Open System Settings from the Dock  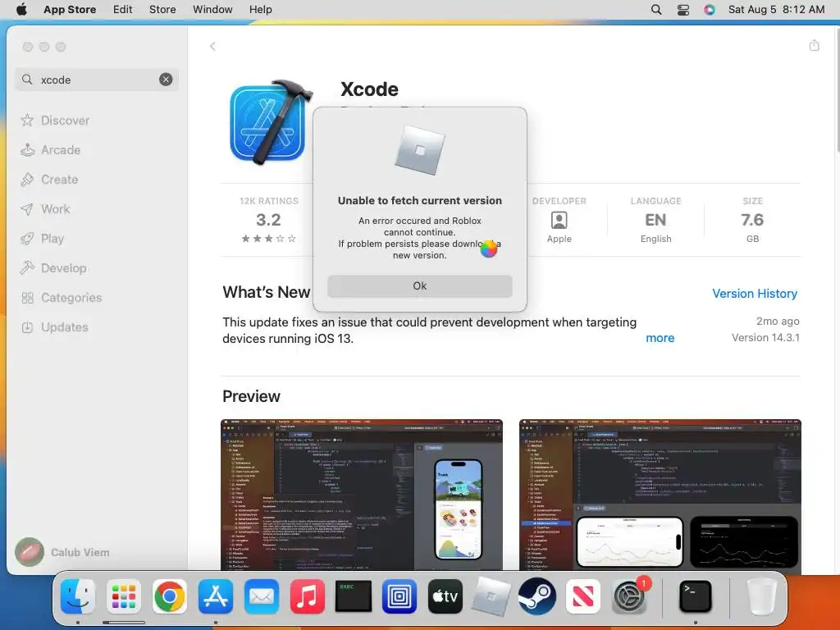tap(629, 596)
